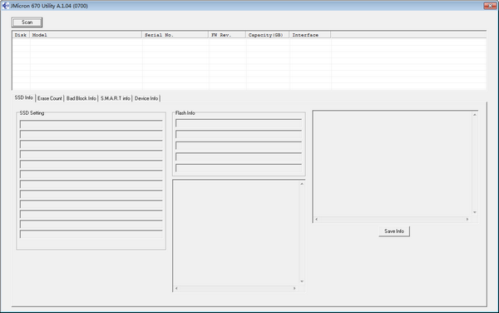Close the JMicron 670 Utility window
This screenshot has height=313, width=499.
pyautogui.click(x=490, y=6)
